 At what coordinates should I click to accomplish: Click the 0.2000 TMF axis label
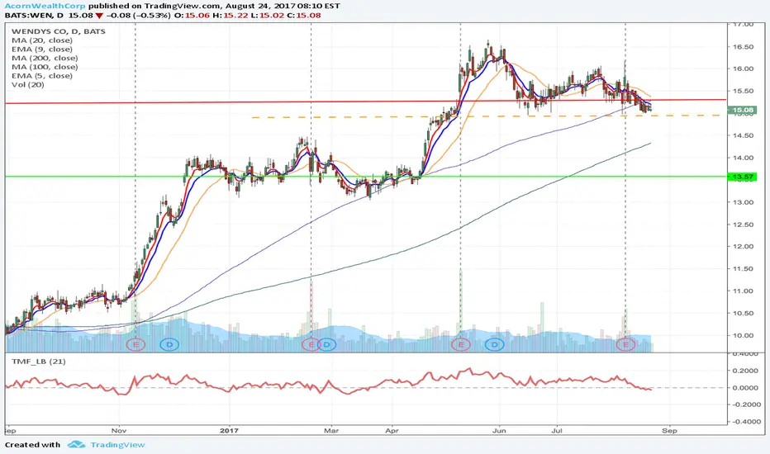coord(745,371)
